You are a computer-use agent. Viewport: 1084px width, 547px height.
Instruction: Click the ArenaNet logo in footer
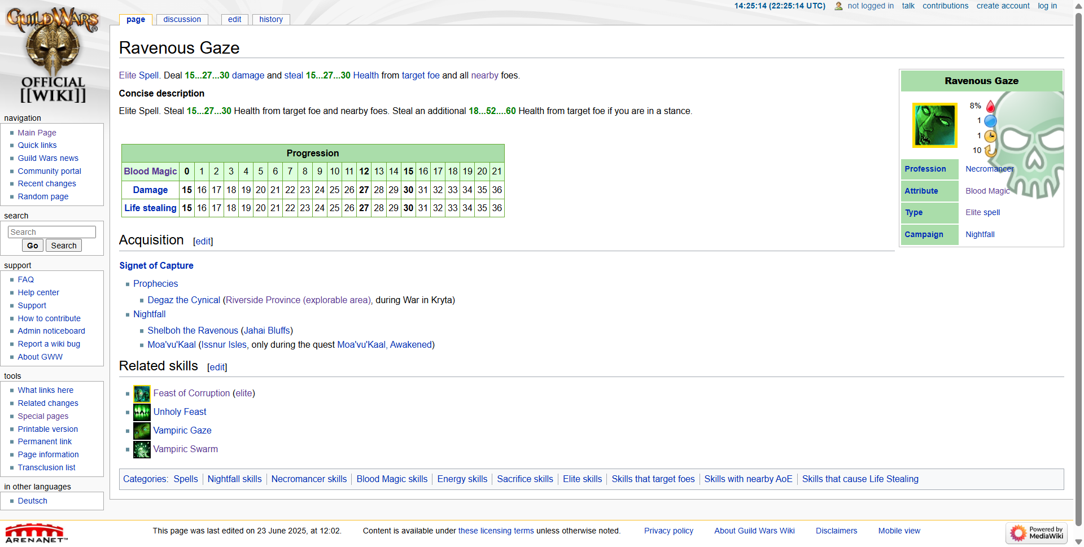[36, 533]
